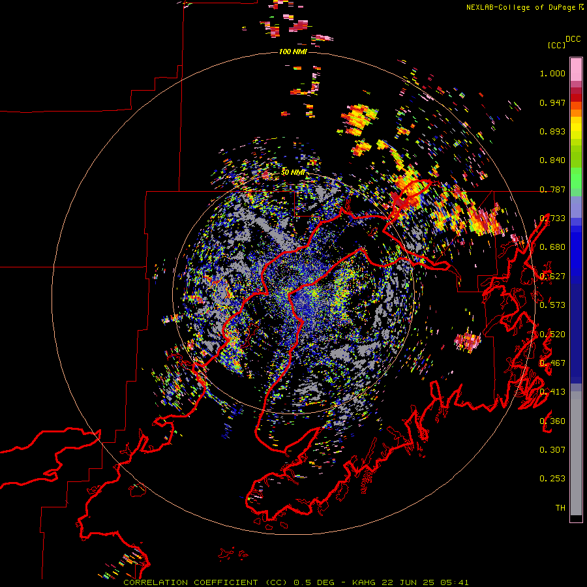Image resolution: width=587 pixels, height=587 pixels.
Task: Click the 100 NMI range ring label
Action: coord(293,52)
